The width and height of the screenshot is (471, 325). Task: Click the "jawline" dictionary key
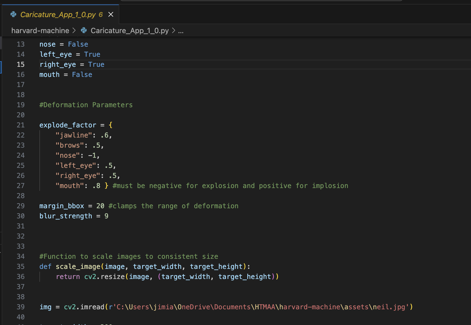pyautogui.click(x=74, y=135)
